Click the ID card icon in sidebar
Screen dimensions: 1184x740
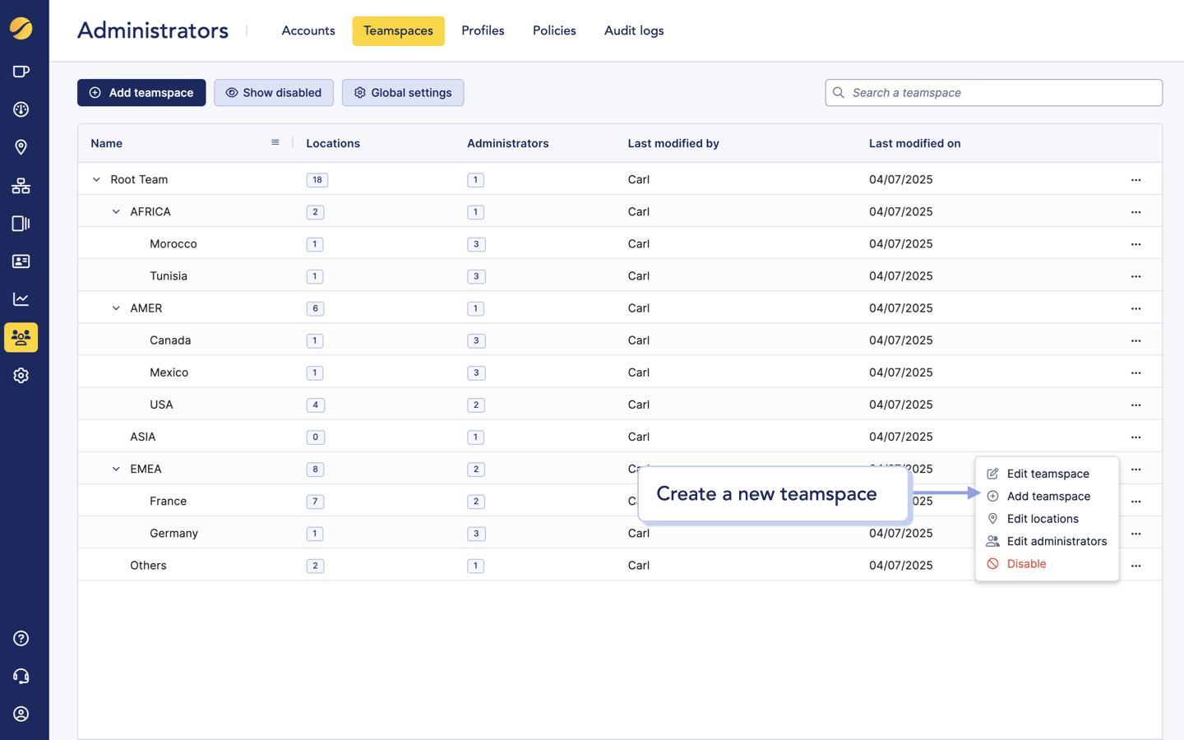(x=21, y=261)
